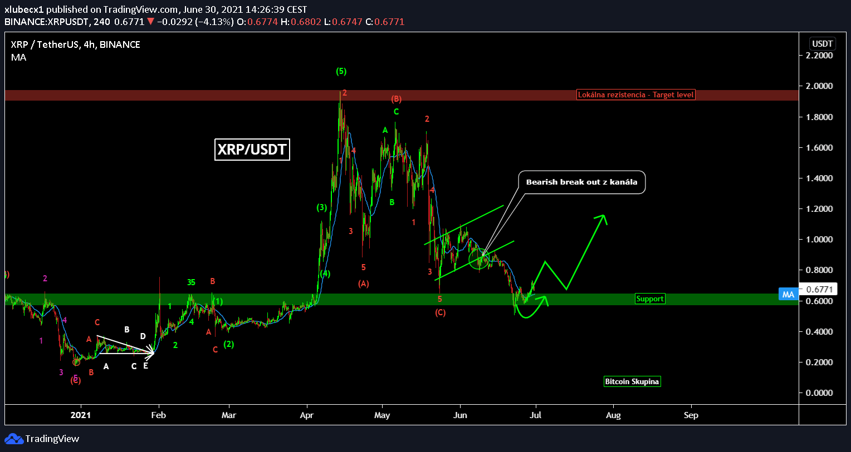Image resolution: width=851 pixels, height=452 pixels.
Task: Click the red down triangle beside 0.6771
Action: point(150,22)
